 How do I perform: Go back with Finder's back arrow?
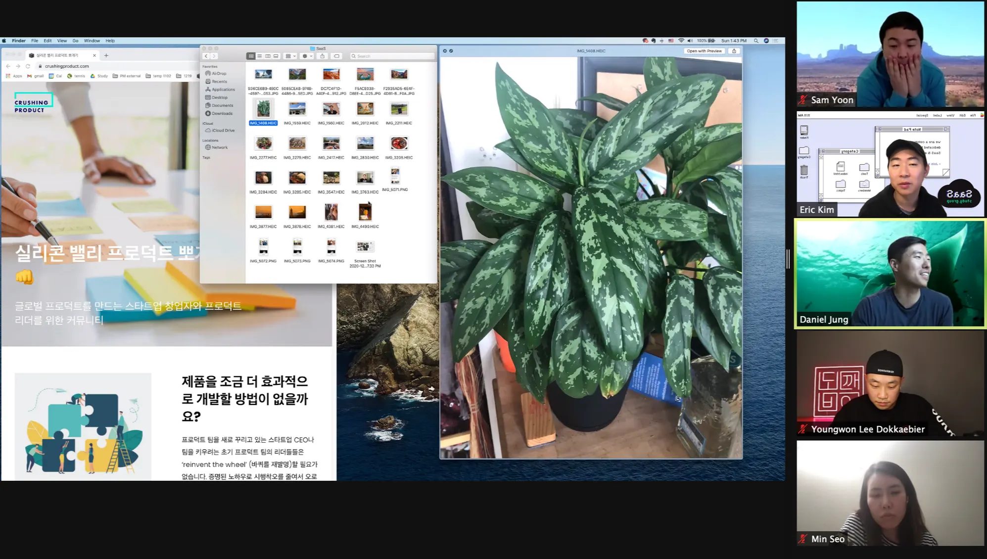point(206,56)
